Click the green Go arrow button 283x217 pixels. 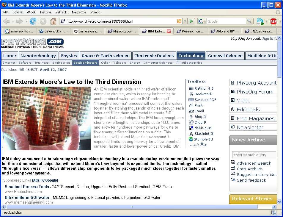(191, 21)
